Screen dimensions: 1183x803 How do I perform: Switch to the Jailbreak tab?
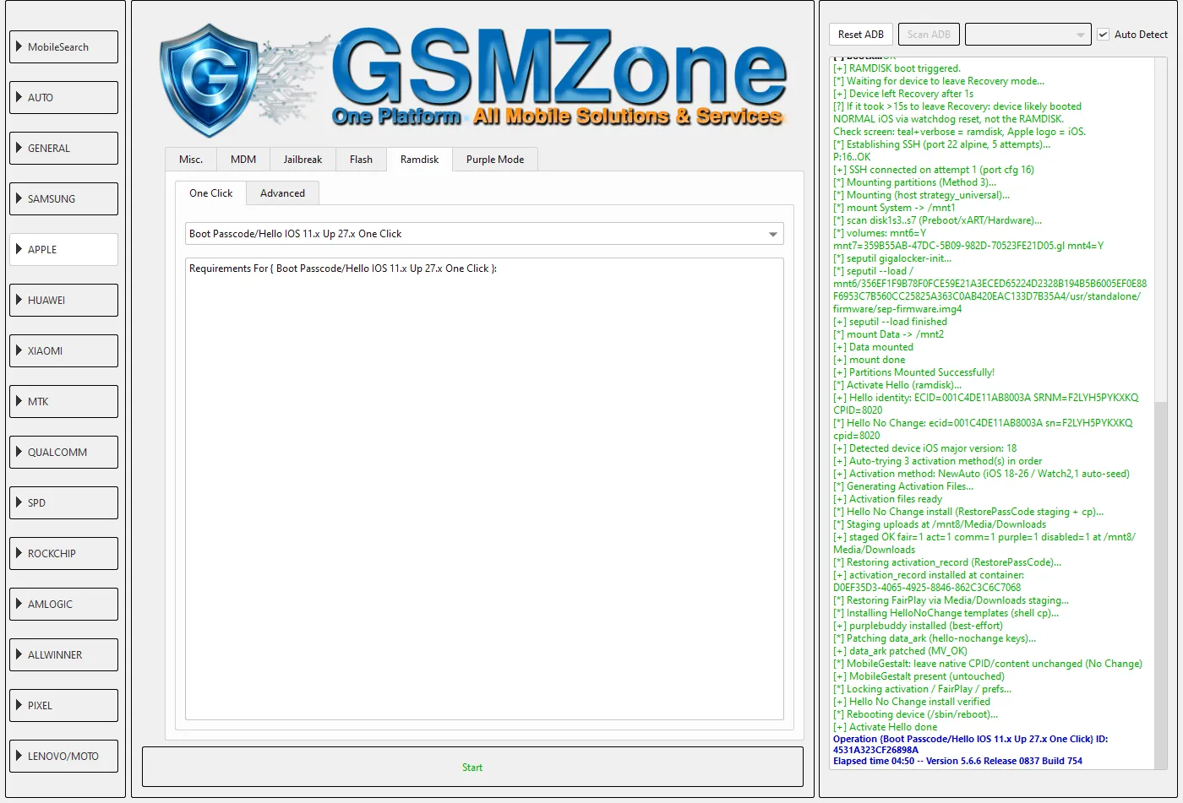[x=303, y=160]
